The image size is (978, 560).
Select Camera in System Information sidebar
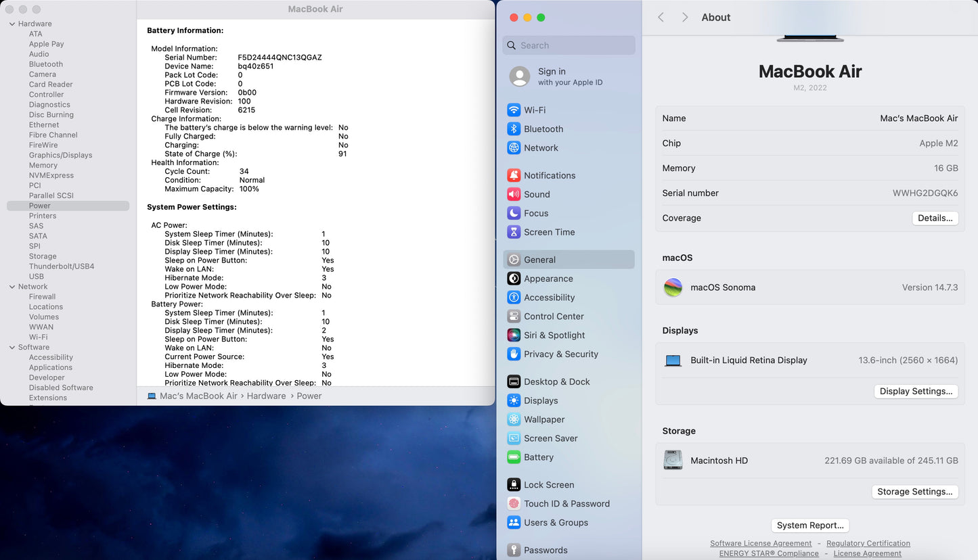coord(43,74)
